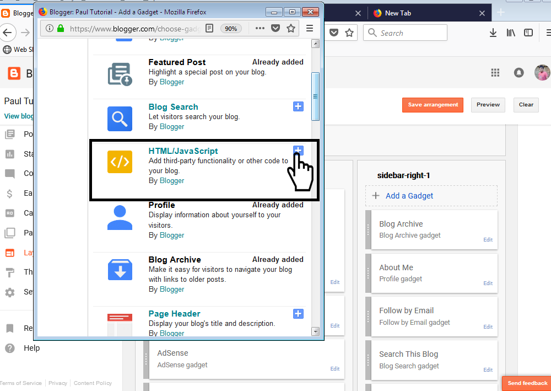Click the Blog Search magnifier gadget icon
The width and height of the screenshot is (551, 391).
click(120, 119)
